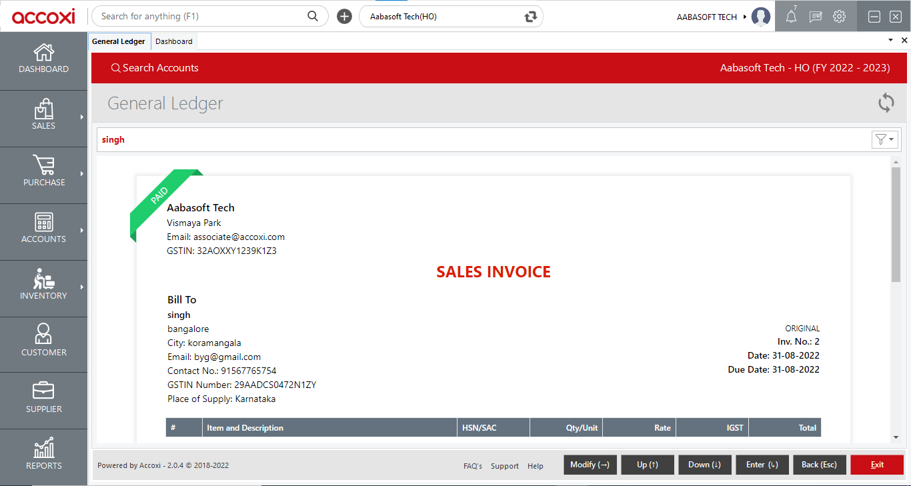This screenshot has height=486, width=911.
Task: Open the Inventory icon in sidebar
Action: pos(43,279)
